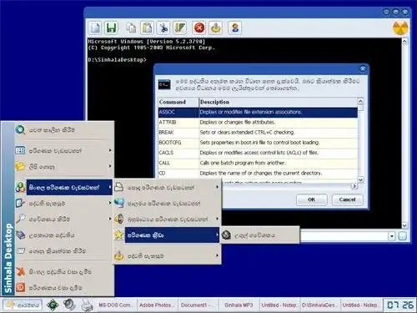Click the user figure toolbar icon
The height and width of the screenshot is (313, 417).
235,28
